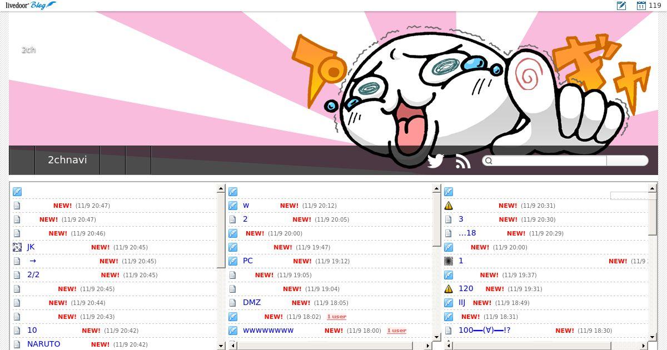Screen dimensions: 667x350
Task: Click the right list's vertical scroll-up arrow
Action: point(652,189)
